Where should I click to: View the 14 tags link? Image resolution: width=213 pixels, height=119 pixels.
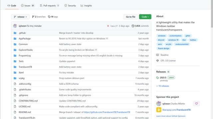[53, 17]
